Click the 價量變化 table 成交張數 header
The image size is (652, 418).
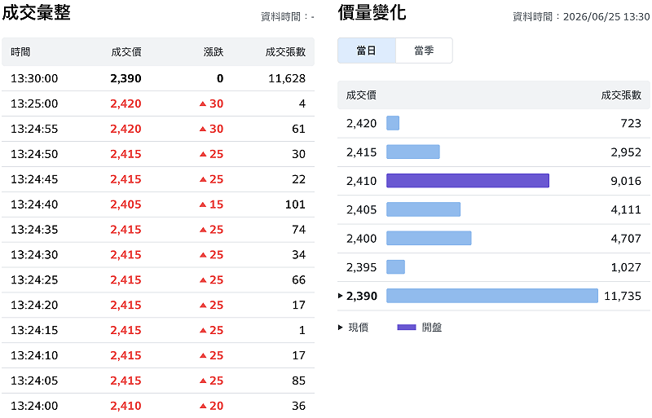(621, 95)
